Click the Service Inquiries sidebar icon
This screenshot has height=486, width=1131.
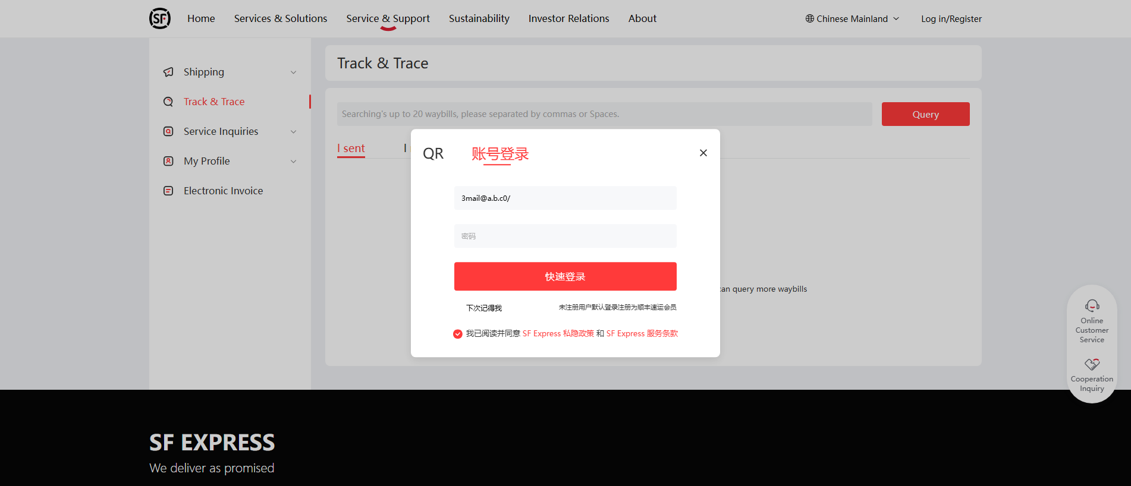168,131
